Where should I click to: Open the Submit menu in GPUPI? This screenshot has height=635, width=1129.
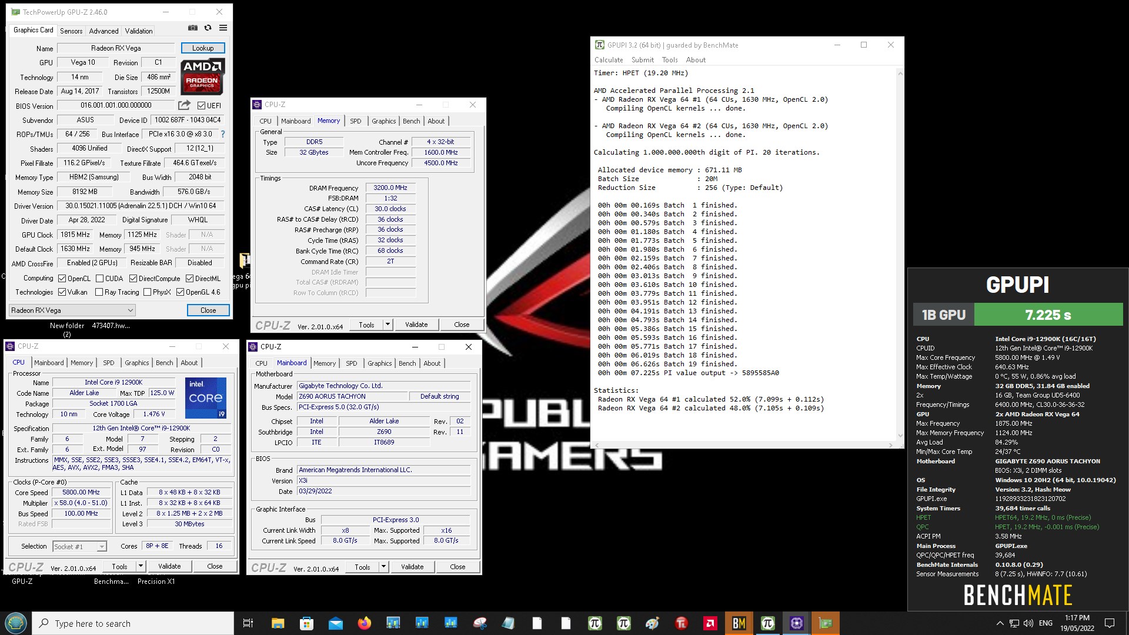(x=643, y=60)
